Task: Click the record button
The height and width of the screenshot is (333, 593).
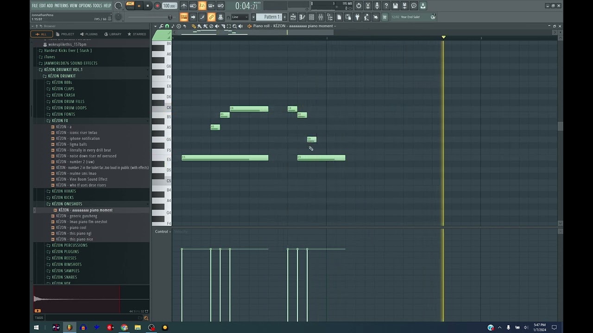Action: (157, 6)
